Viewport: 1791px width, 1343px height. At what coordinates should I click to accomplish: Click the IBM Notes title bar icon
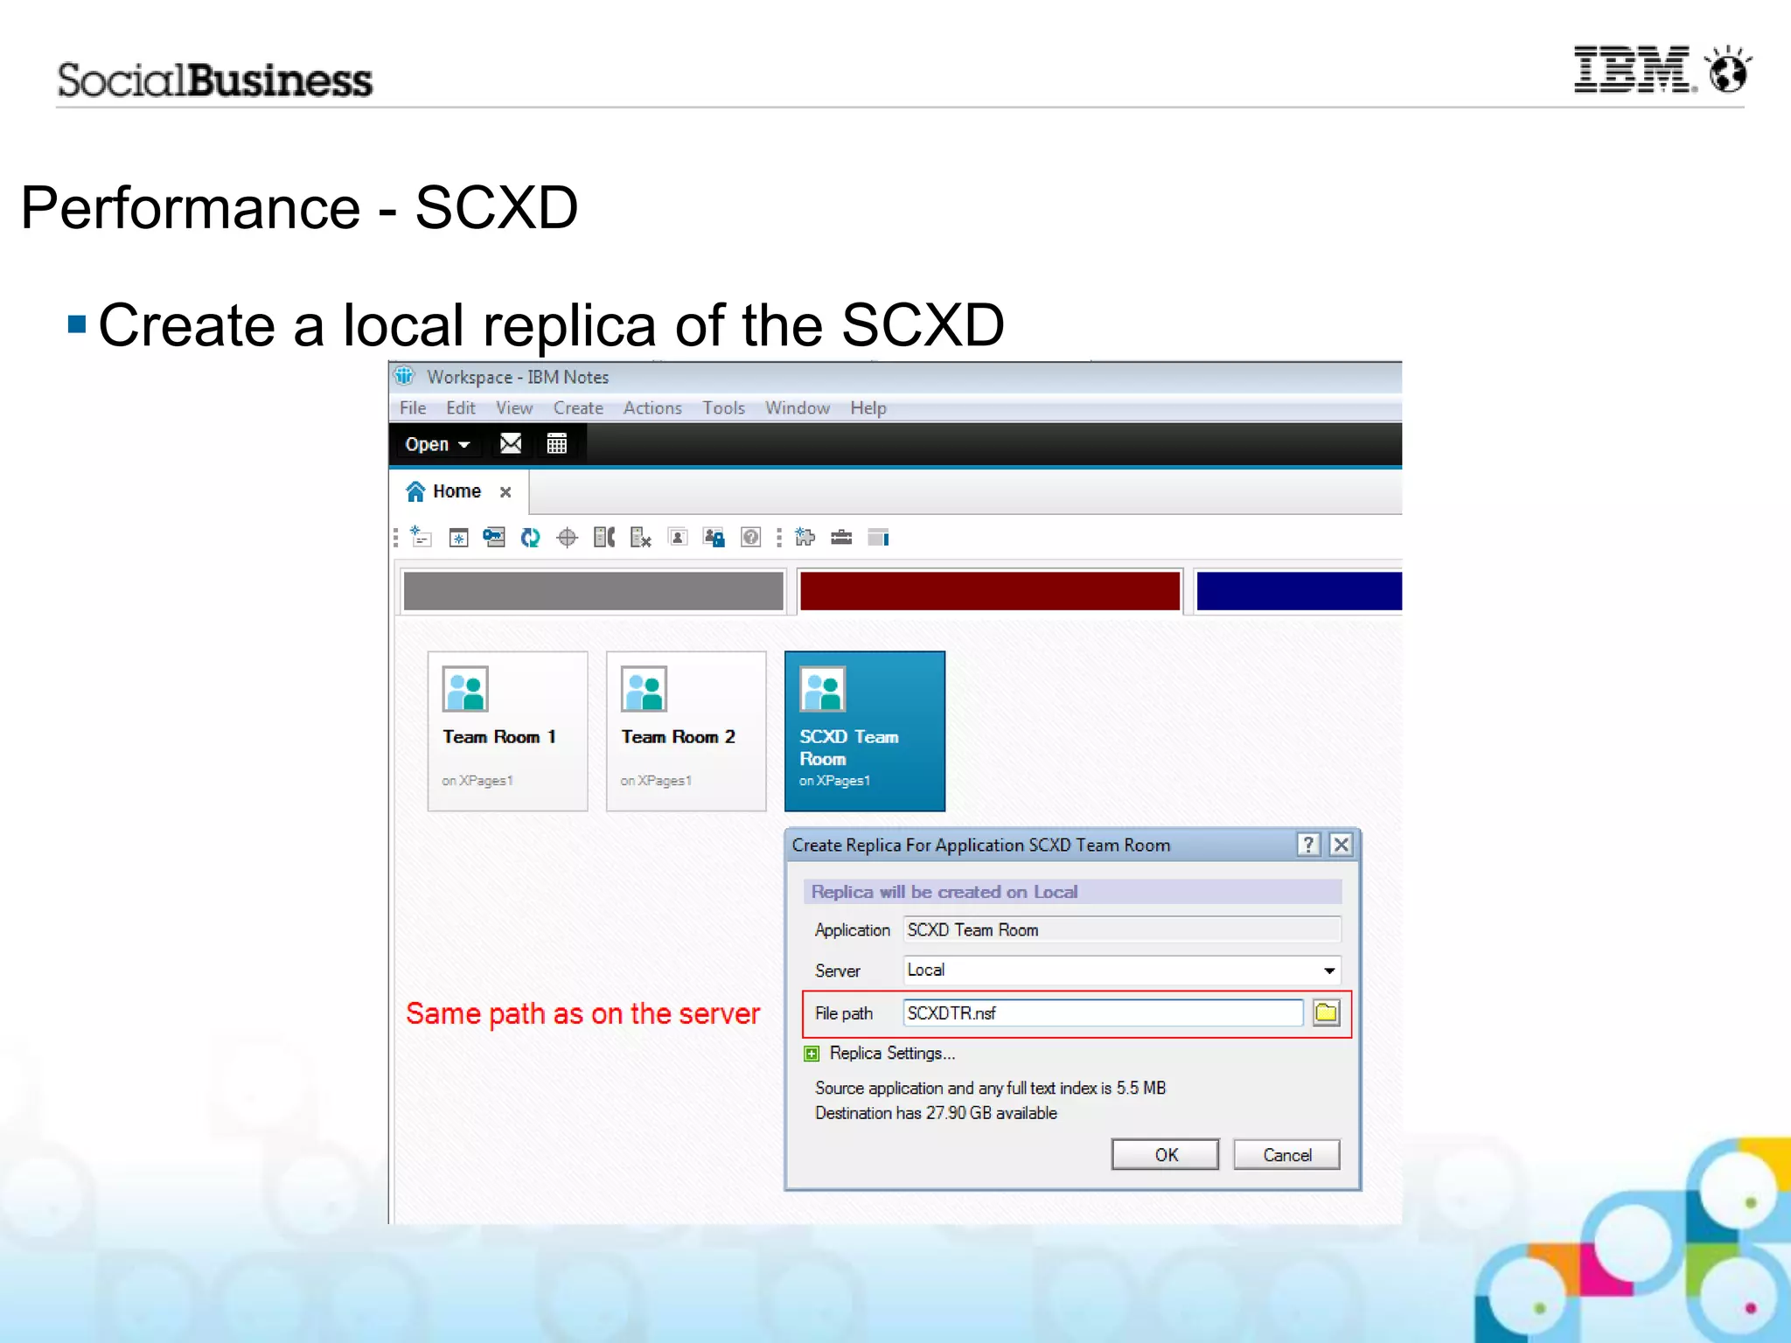(404, 376)
